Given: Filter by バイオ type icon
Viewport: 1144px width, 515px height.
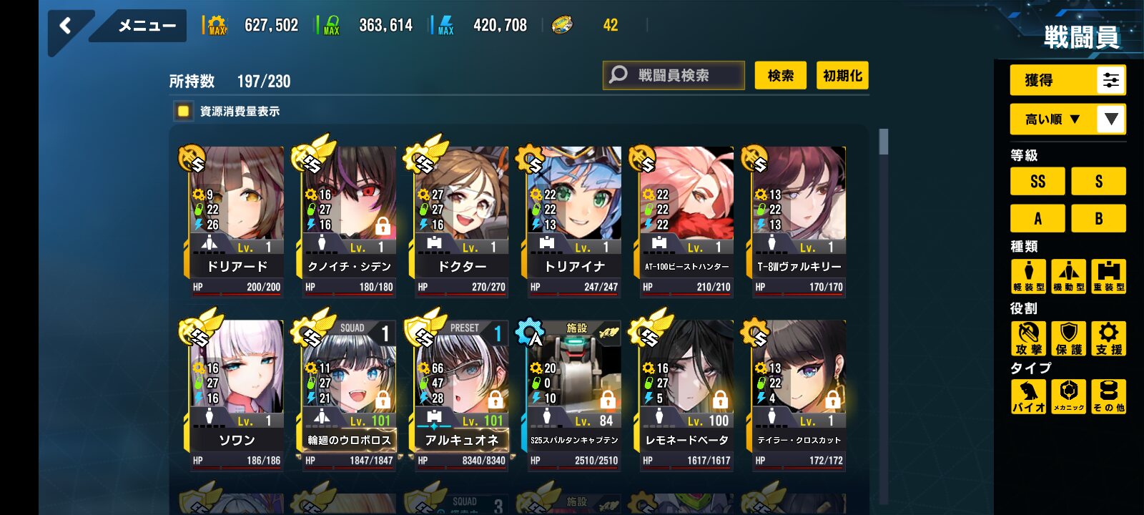Looking at the screenshot, I should (x=1028, y=397).
